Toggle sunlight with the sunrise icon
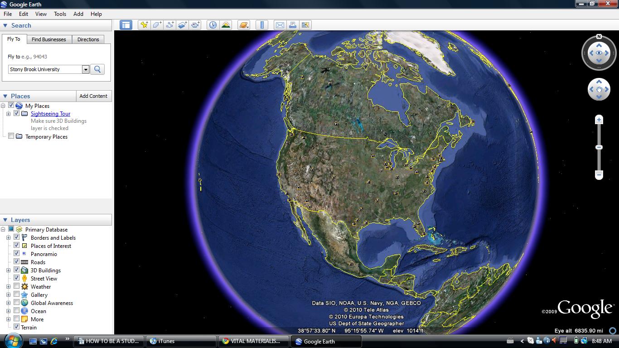Image resolution: width=619 pixels, height=348 pixels. [226, 25]
